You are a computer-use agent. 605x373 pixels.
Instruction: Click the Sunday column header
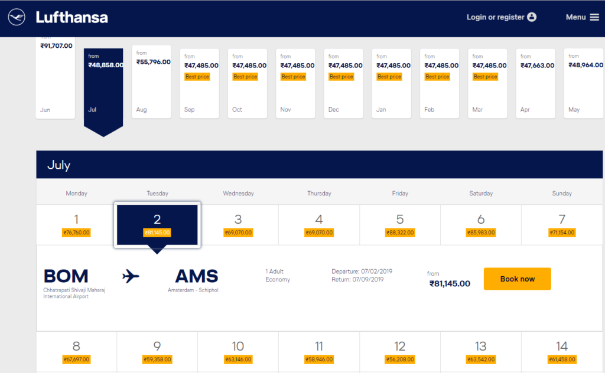coord(562,194)
